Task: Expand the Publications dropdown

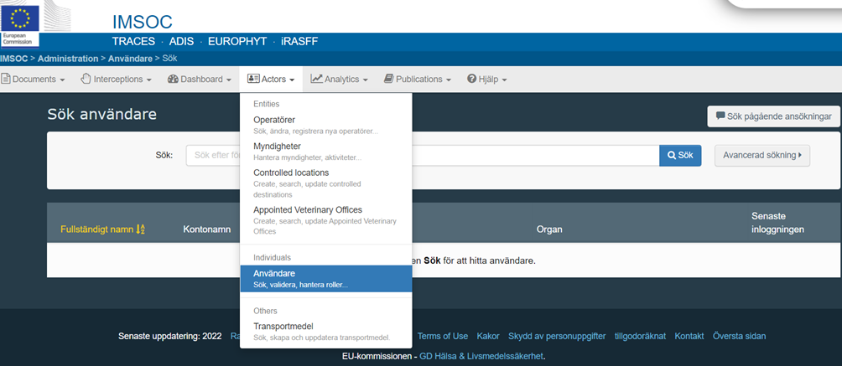Action: pyautogui.click(x=417, y=79)
